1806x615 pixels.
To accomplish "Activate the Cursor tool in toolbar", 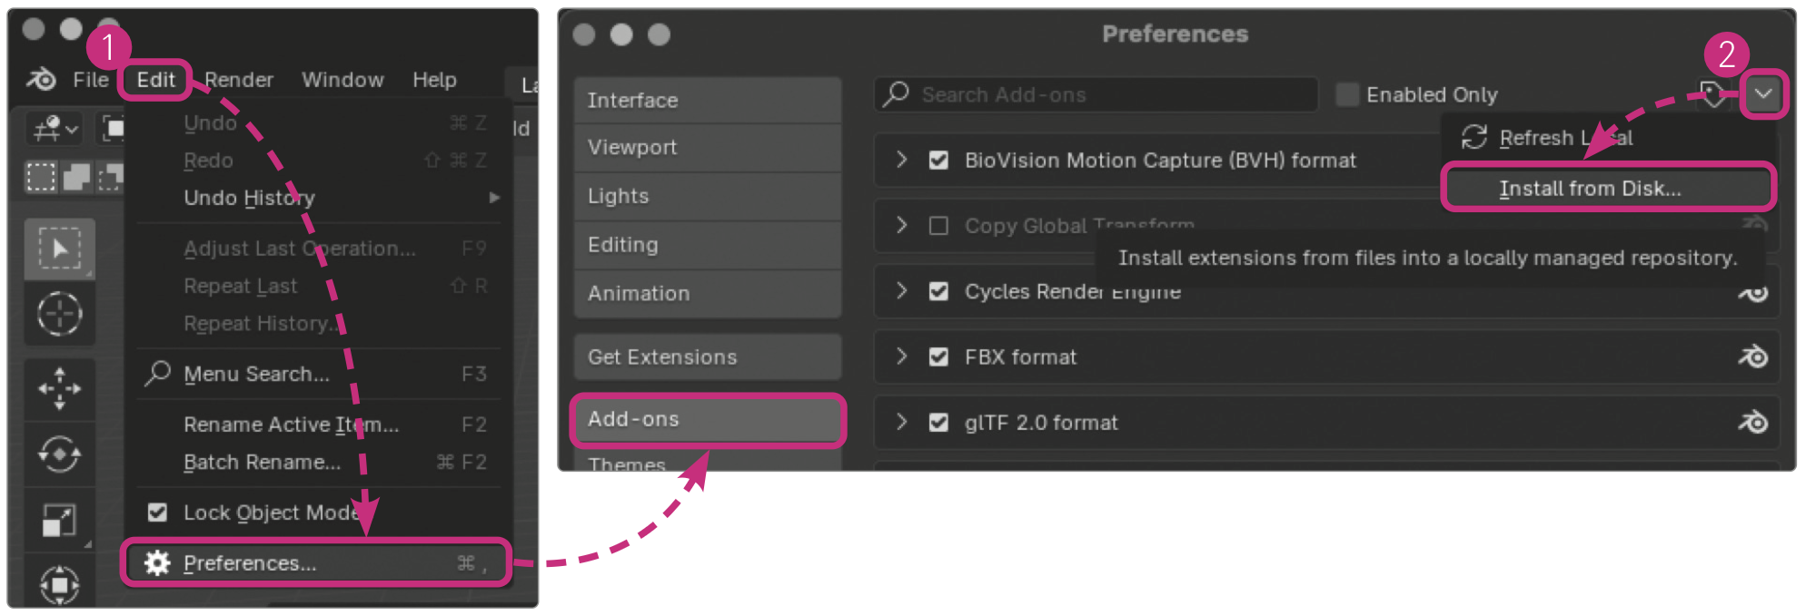I will pyautogui.click(x=60, y=315).
